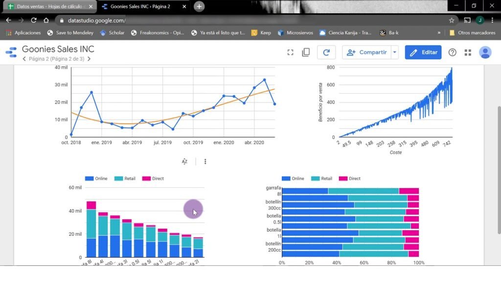The width and height of the screenshot is (501, 281).
Task: Click the Editar button
Action: (x=423, y=52)
